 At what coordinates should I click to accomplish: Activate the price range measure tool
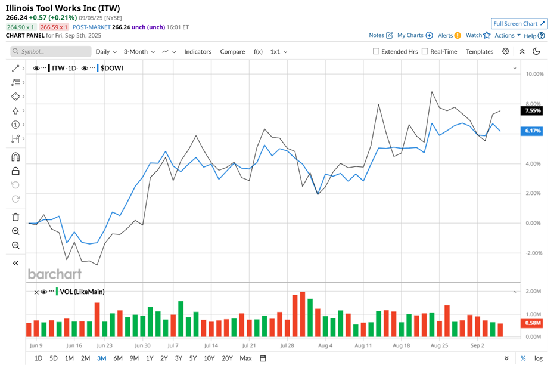click(15, 139)
